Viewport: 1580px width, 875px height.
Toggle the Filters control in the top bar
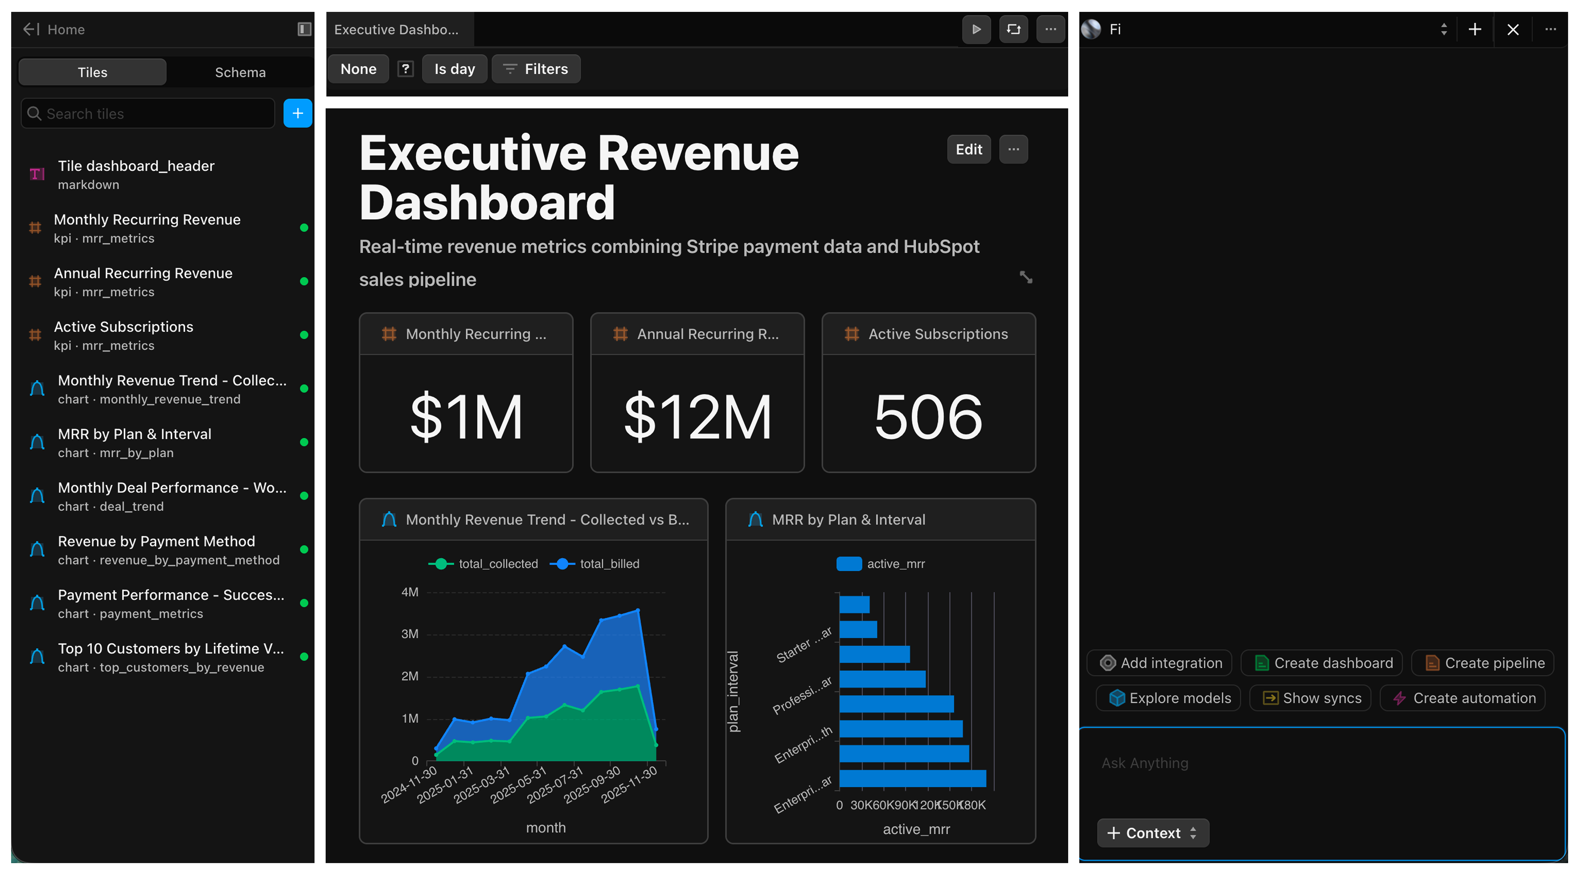click(536, 69)
